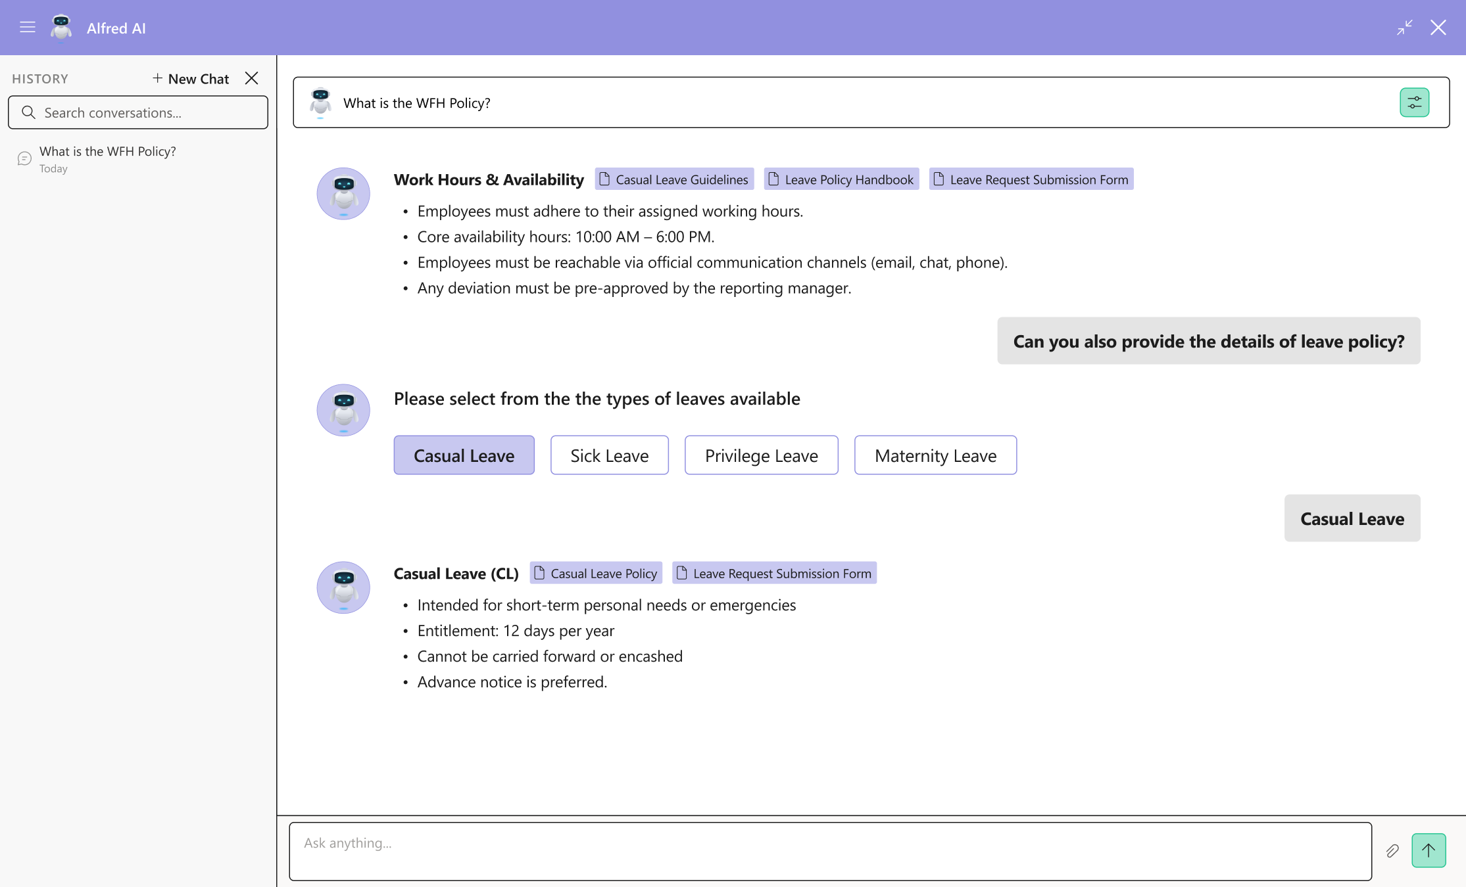
Task: Click user message about leave policy details
Action: pos(1209,341)
